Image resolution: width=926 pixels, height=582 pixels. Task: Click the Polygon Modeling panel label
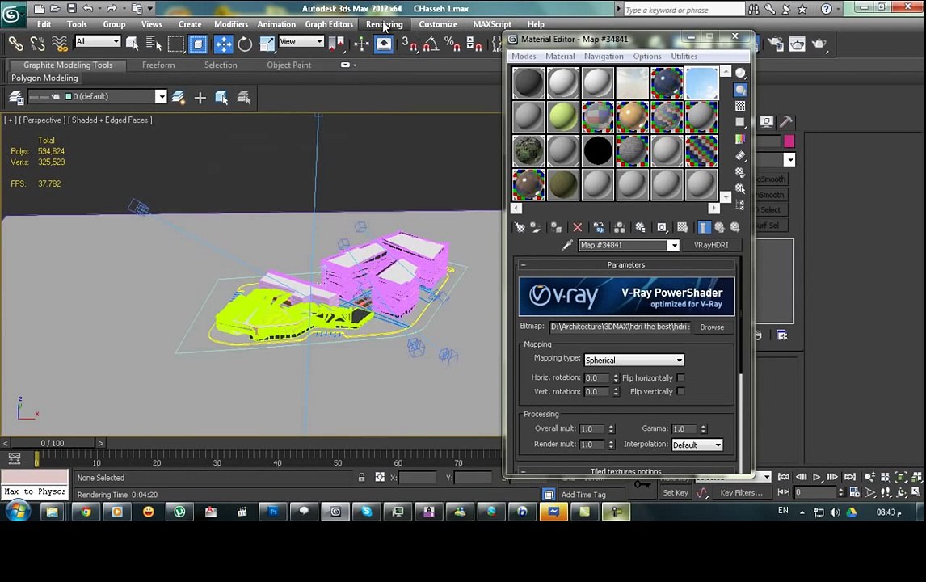tap(44, 78)
